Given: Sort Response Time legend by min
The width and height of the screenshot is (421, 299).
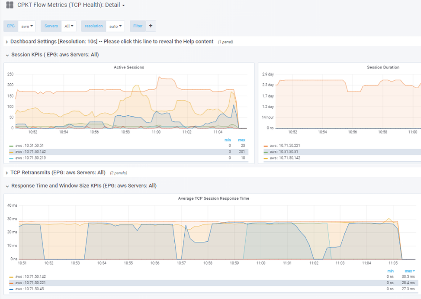Looking at the screenshot, I should point(390,271).
